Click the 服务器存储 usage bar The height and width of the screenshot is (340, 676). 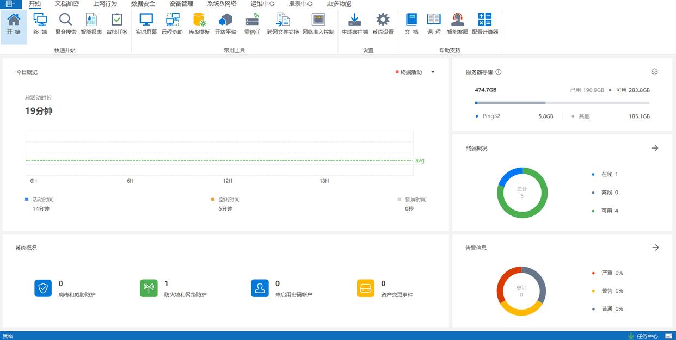coord(562,103)
